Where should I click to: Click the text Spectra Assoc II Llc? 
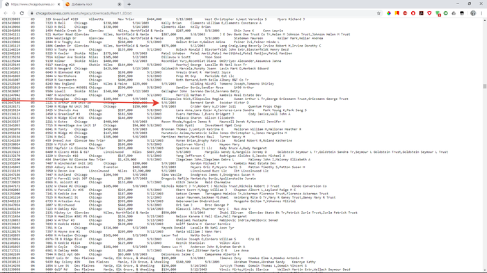pos(194,148)
